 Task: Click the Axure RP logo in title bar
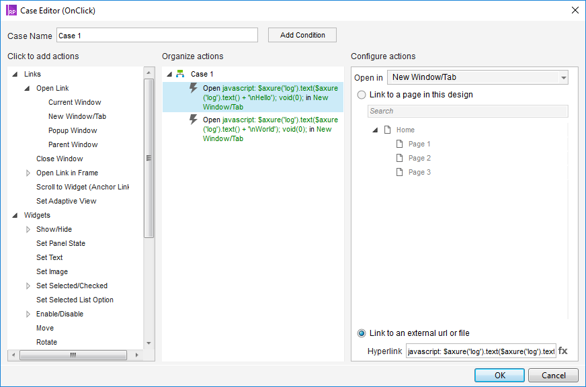11,9
